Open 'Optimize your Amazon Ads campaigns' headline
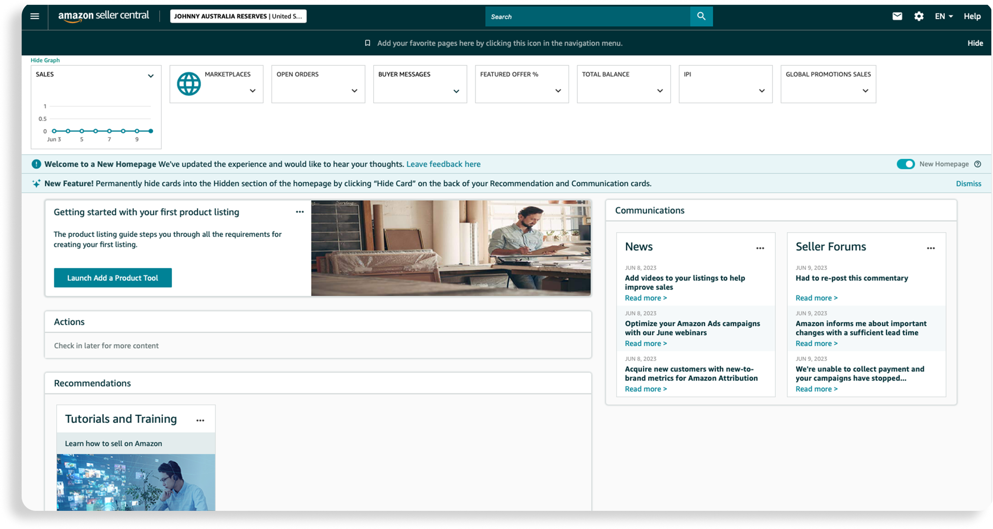Image resolution: width=993 pixels, height=529 pixels. click(692, 328)
